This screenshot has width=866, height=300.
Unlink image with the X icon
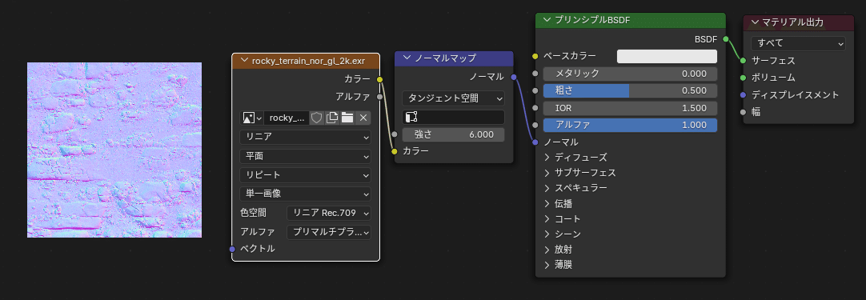click(x=363, y=118)
